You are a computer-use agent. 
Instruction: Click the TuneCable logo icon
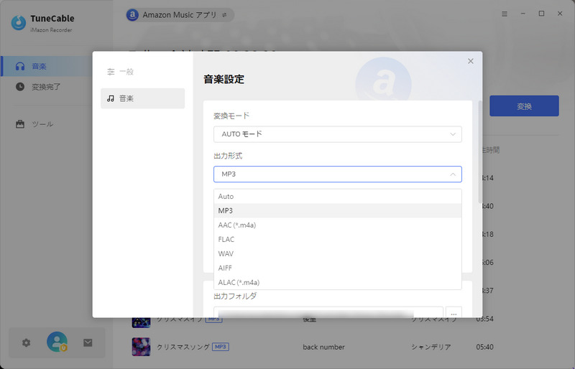pos(19,23)
